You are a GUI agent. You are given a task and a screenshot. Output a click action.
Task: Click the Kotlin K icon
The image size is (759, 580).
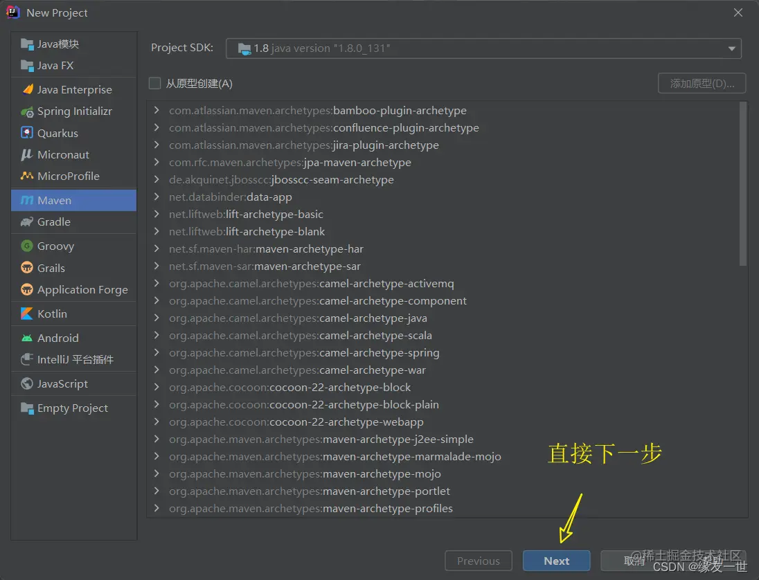pyautogui.click(x=27, y=314)
